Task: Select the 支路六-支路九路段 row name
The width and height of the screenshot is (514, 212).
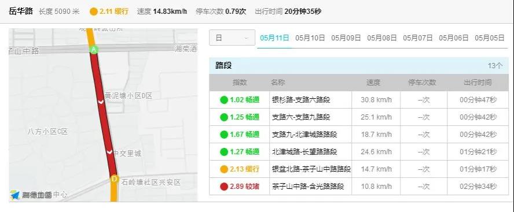Action: (300, 117)
